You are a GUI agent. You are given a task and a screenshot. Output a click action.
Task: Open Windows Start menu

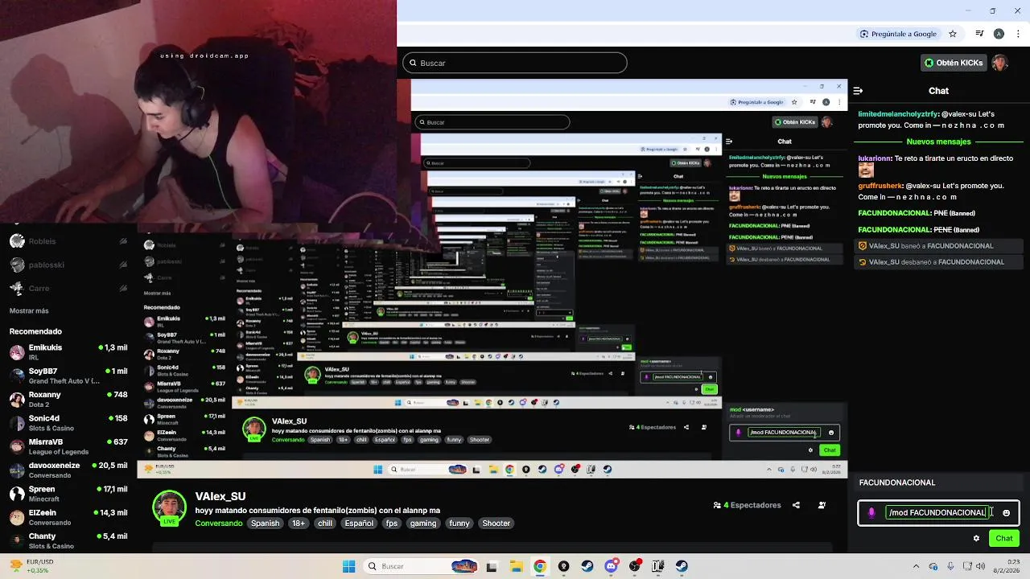(x=348, y=566)
